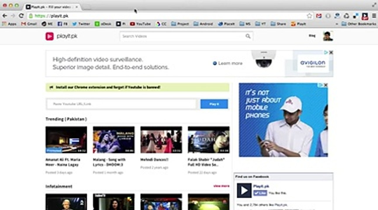Toggle fullscreen with window corner arrows

[374, 5]
